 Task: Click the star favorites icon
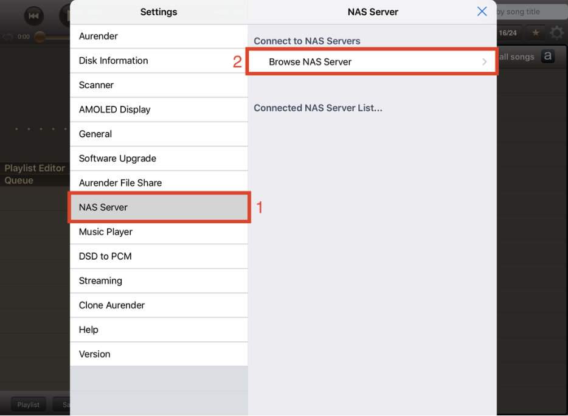(x=535, y=33)
